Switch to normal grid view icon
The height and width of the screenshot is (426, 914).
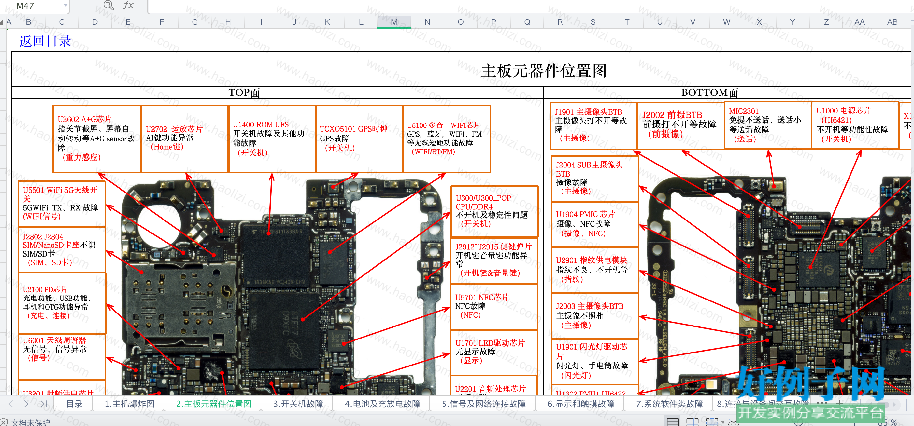click(673, 422)
